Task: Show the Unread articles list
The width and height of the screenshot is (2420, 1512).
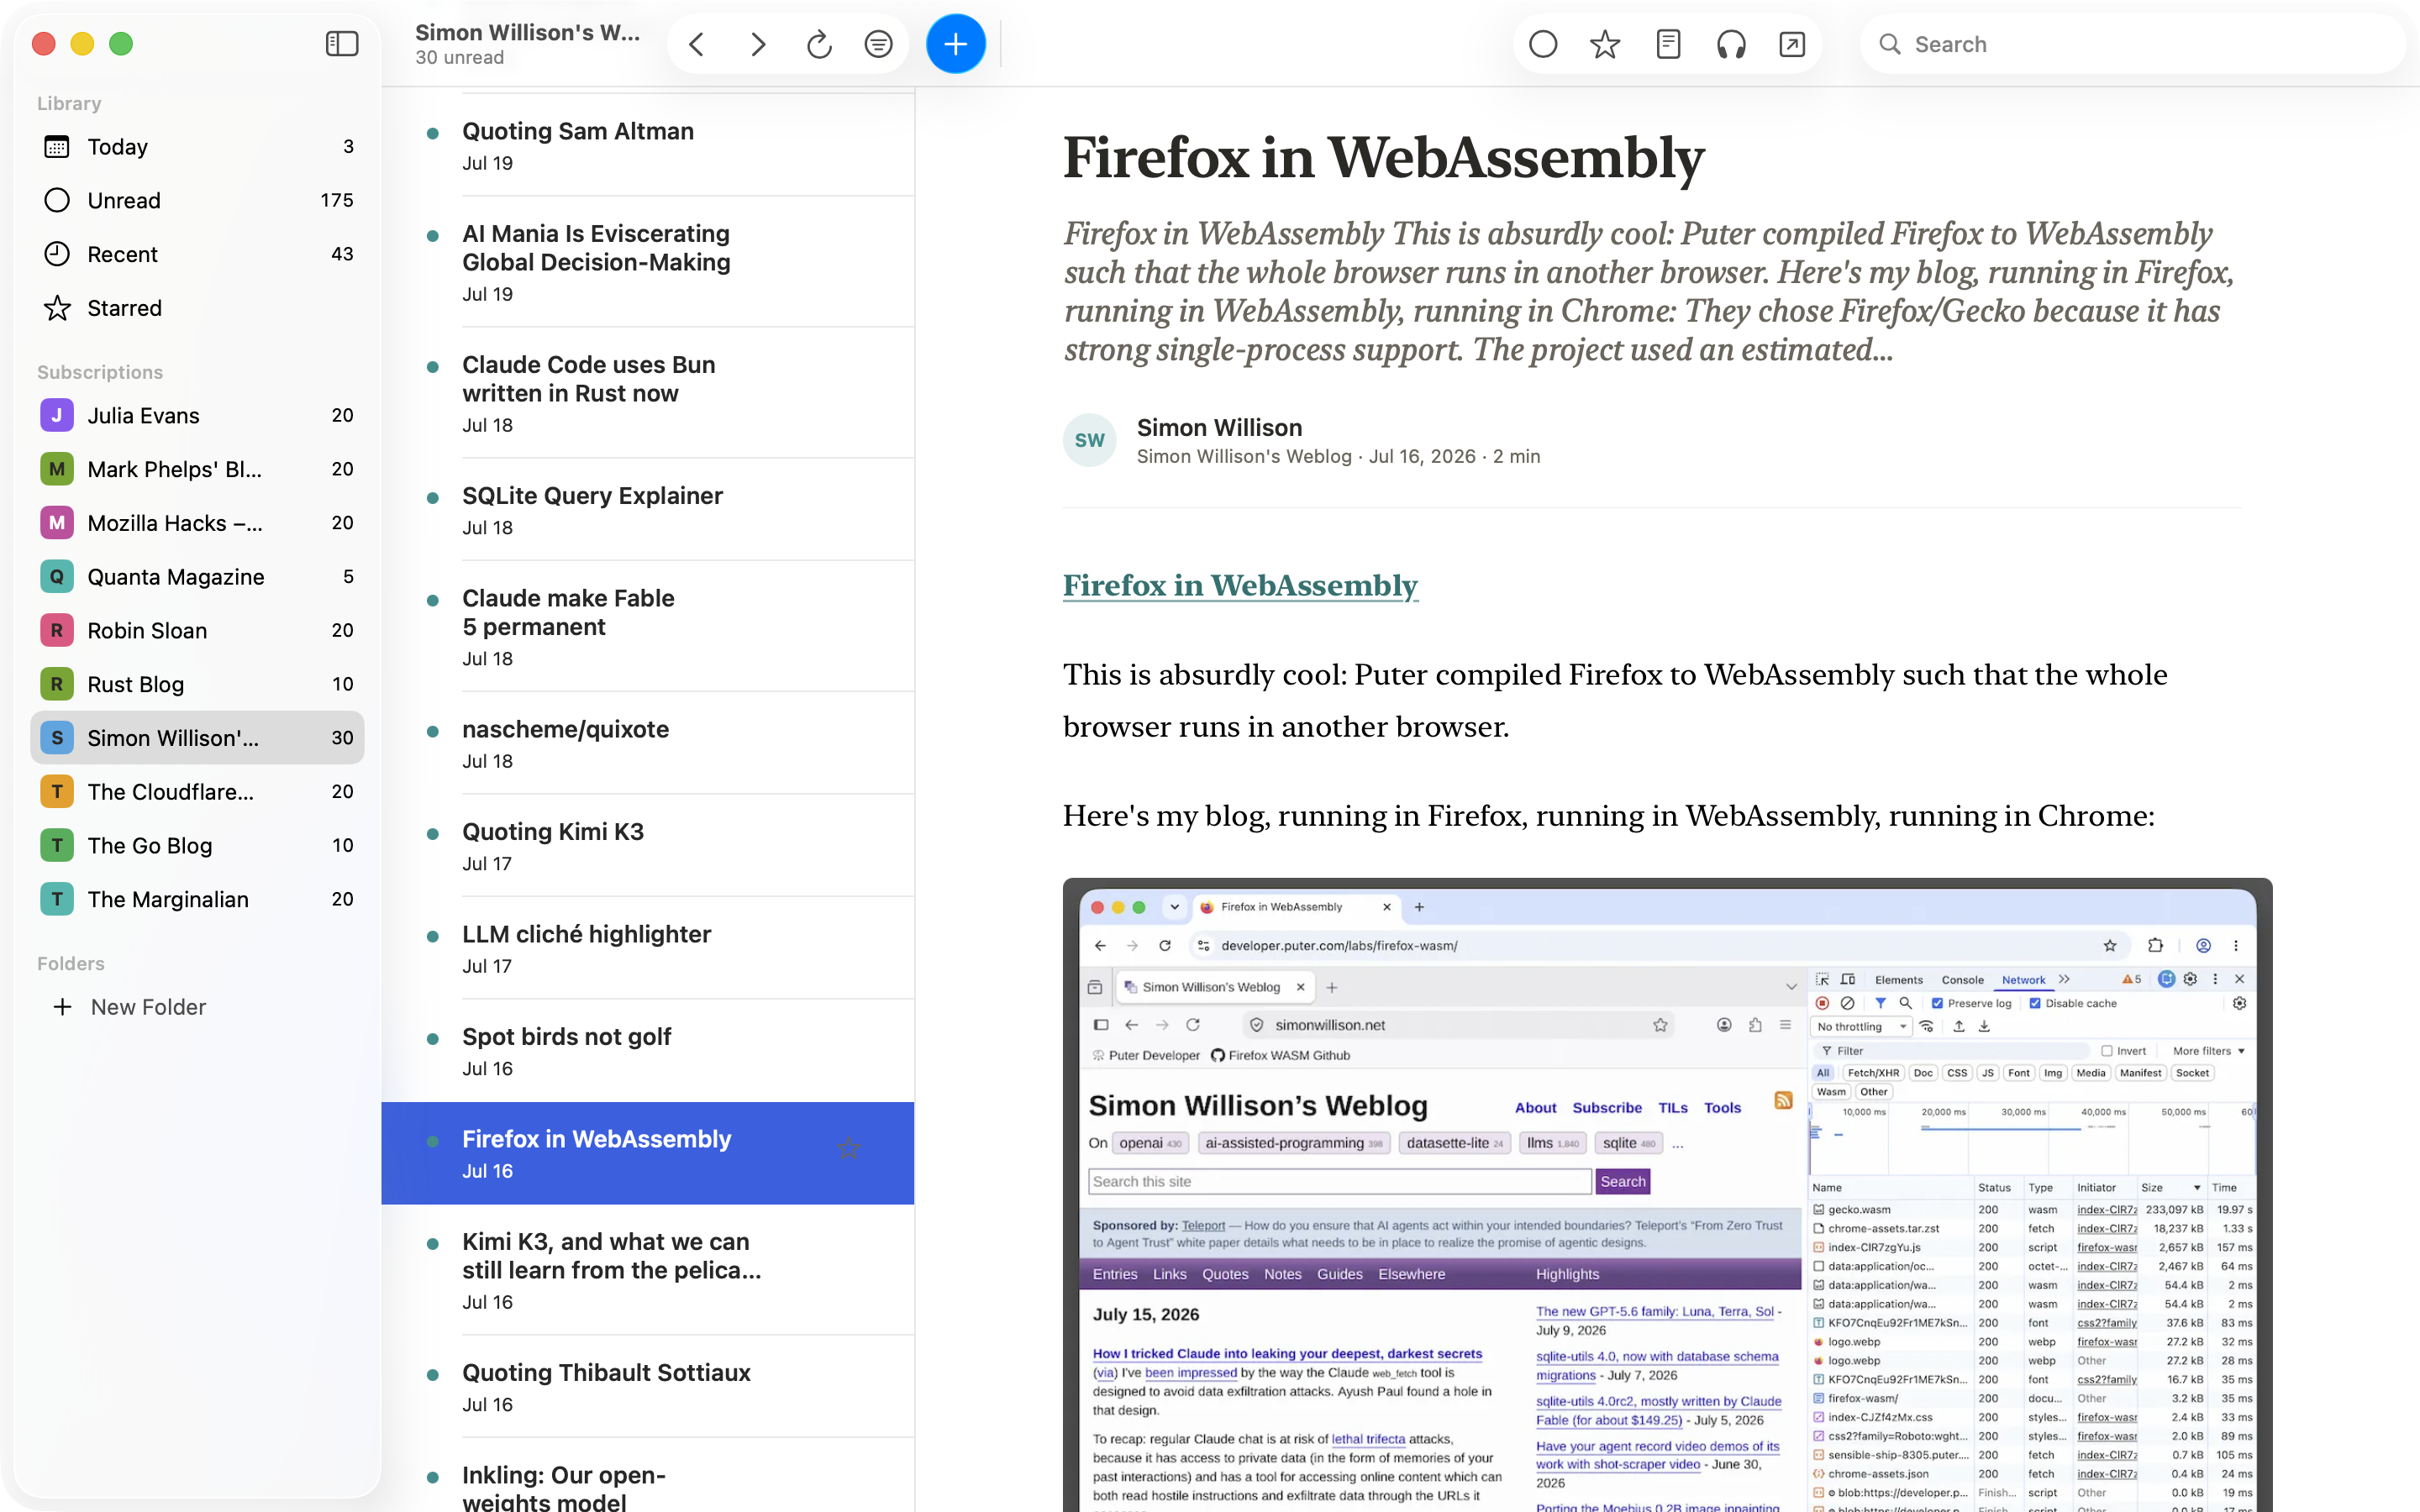Action: pos(197,200)
